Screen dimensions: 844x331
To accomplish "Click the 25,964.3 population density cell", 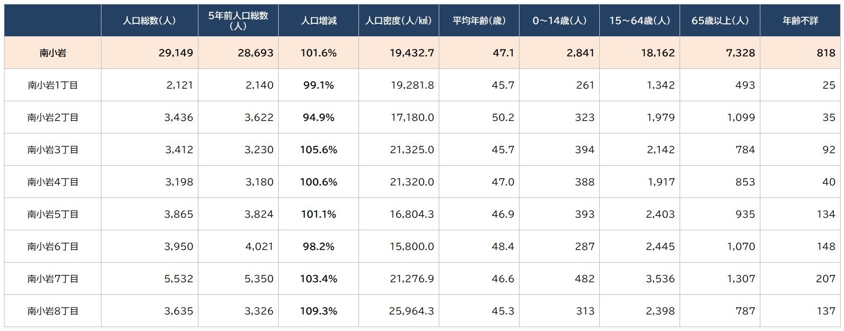I will pyautogui.click(x=412, y=311).
